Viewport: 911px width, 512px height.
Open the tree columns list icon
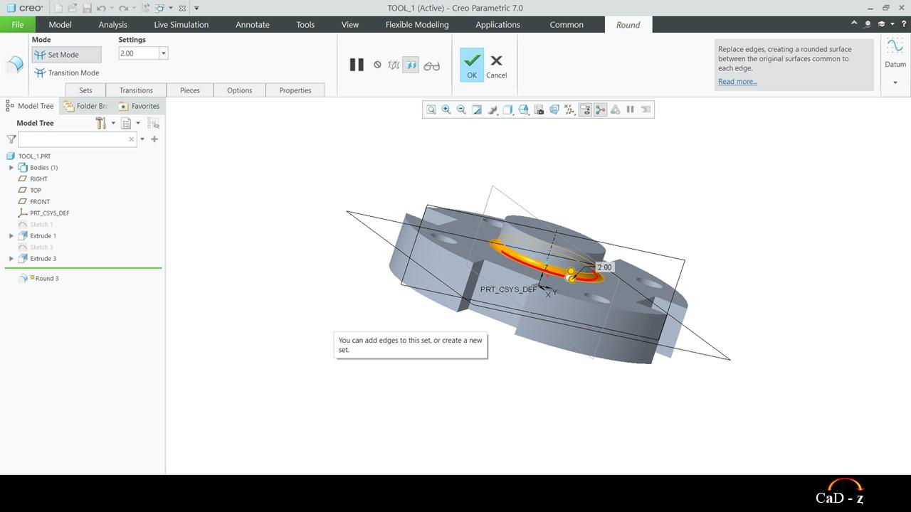point(126,123)
